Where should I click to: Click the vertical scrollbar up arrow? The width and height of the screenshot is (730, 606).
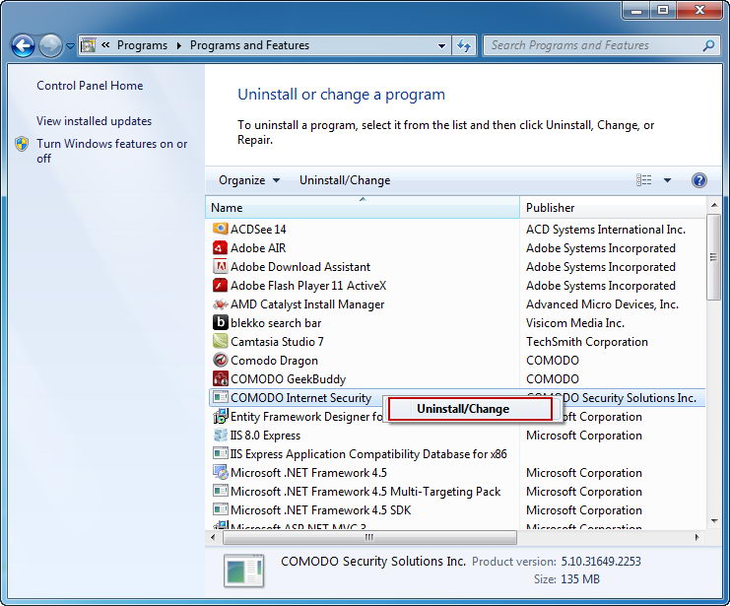coord(713,205)
